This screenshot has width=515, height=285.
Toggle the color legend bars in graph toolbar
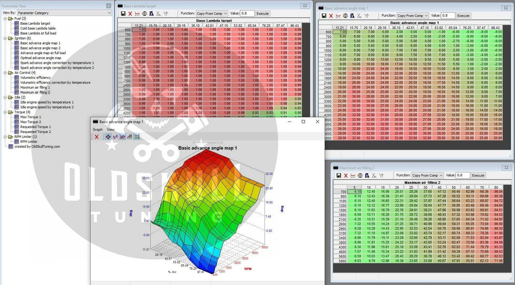(137, 137)
